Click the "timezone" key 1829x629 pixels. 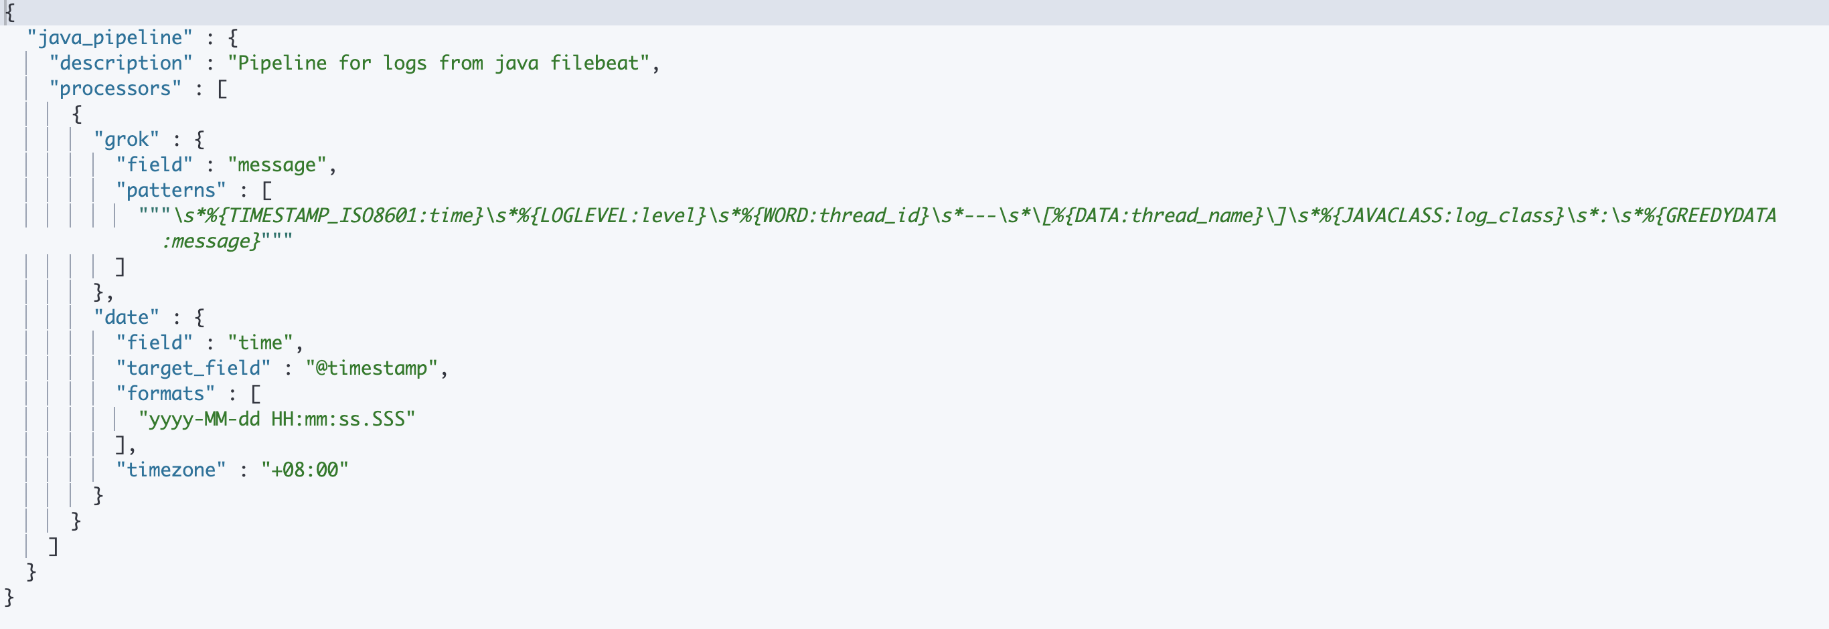171,470
